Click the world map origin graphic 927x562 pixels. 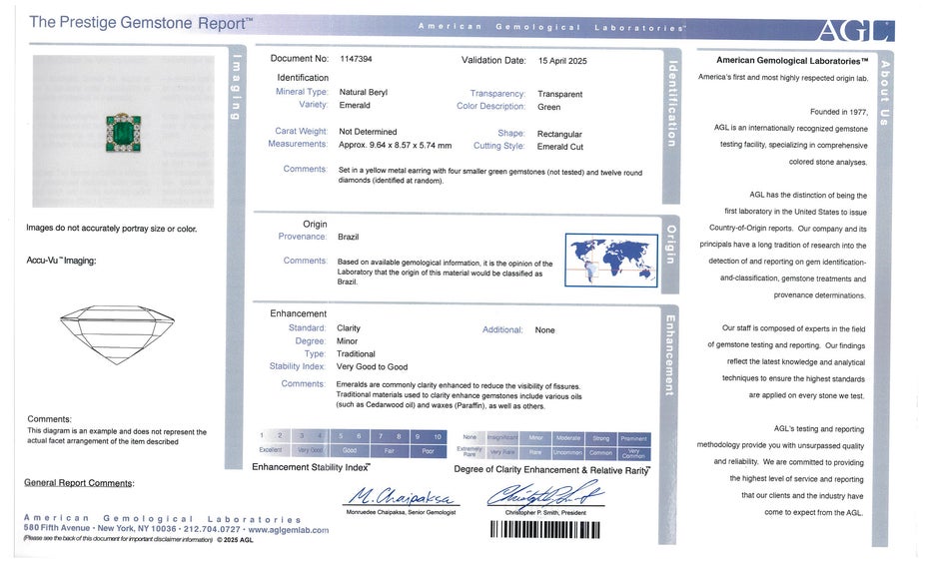(610, 260)
